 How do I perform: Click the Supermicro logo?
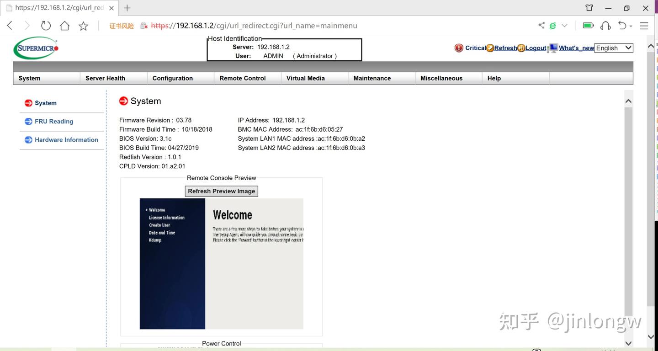tap(36, 48)
